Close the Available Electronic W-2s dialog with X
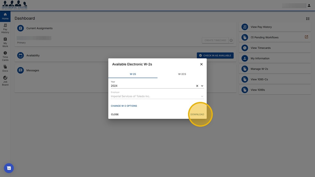 coord(201,64)
